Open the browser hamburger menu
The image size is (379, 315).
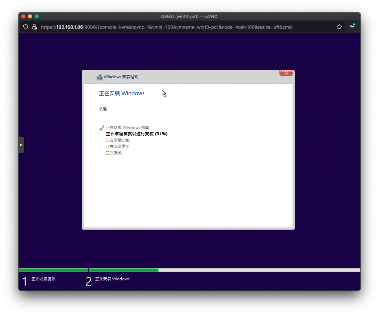352,27
